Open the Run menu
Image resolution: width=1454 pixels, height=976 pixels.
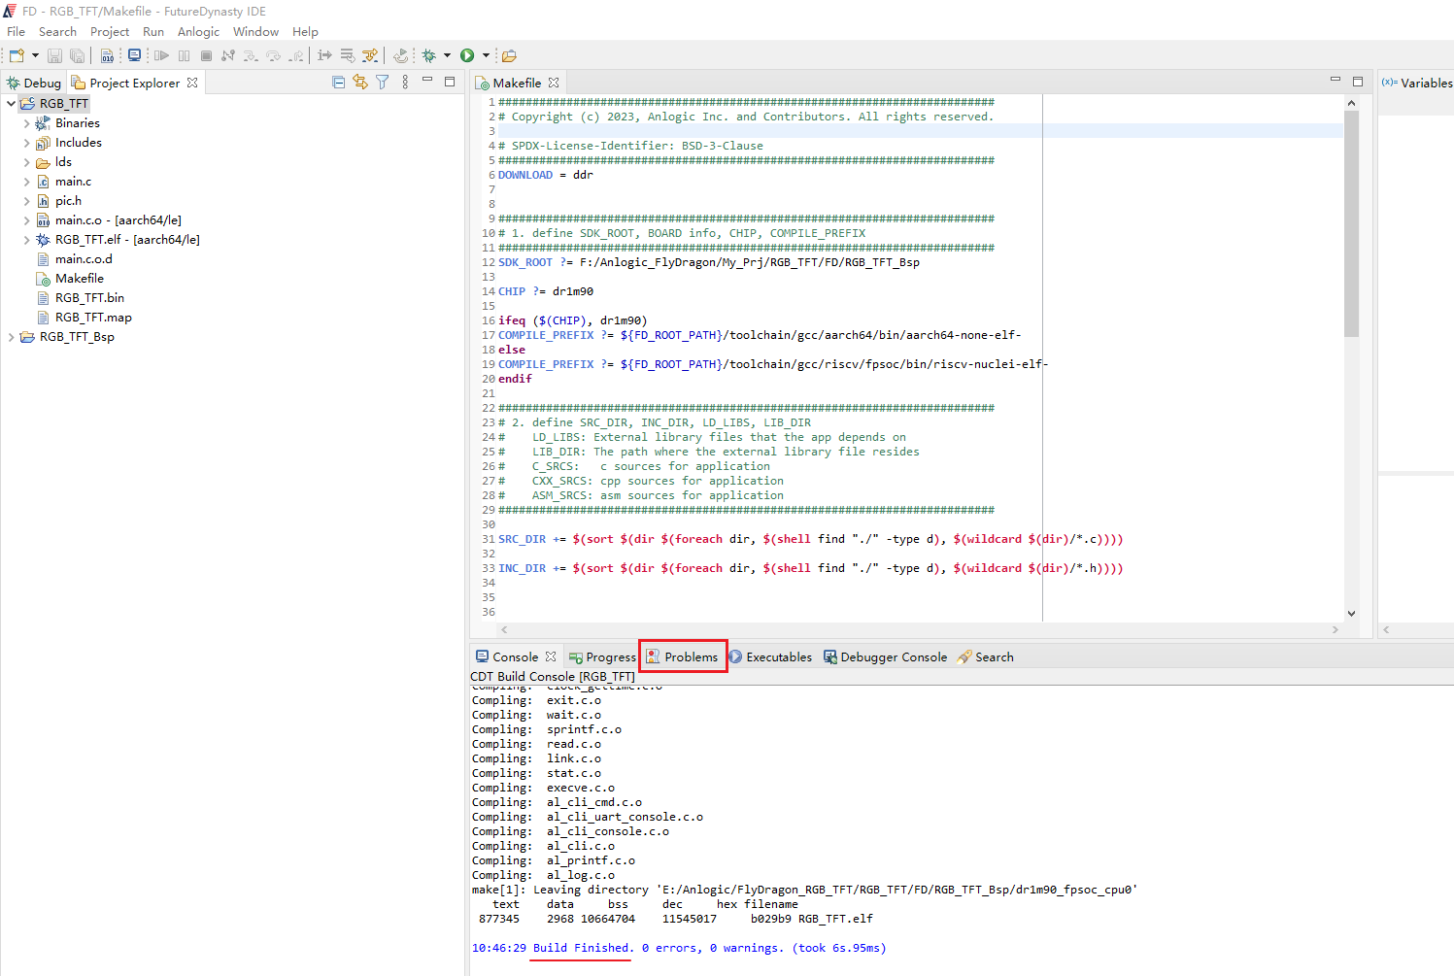point(153,31)
